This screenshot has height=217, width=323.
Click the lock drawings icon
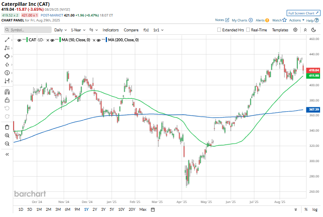[7, 100]
